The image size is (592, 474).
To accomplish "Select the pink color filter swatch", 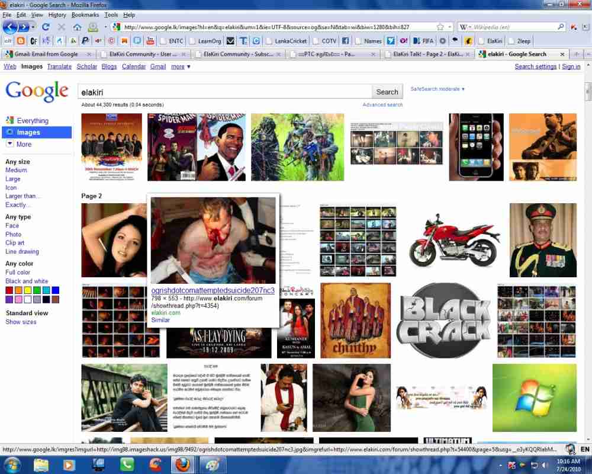I will click(18, 299).
